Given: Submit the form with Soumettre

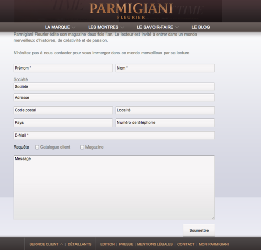Looking at the screenshot, I should [199, 230].
